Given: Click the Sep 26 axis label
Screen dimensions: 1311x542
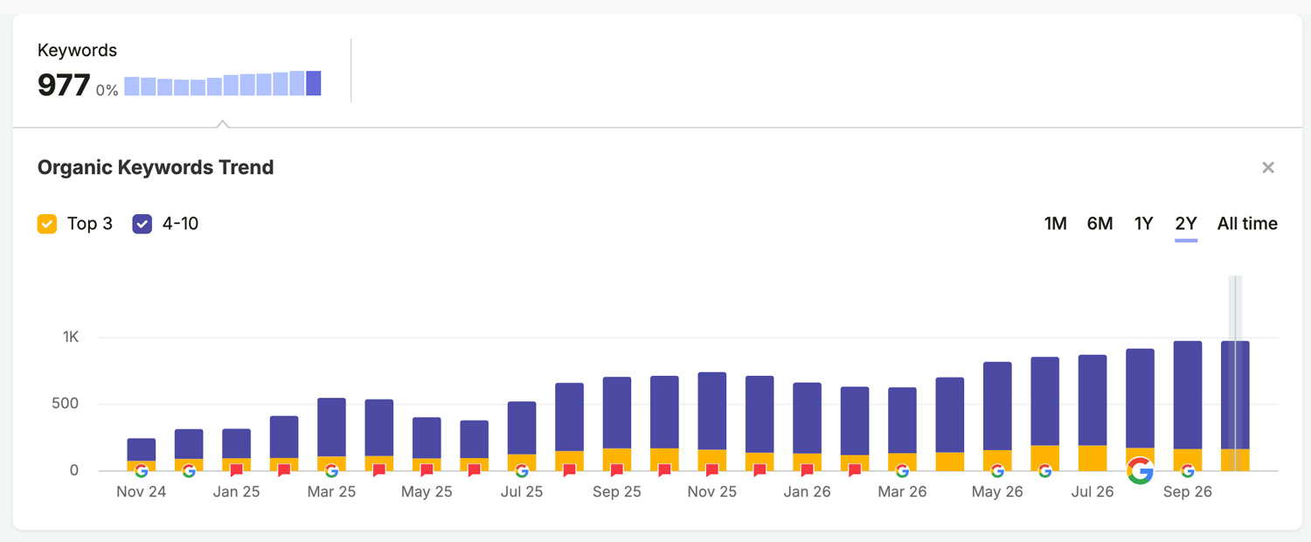Looking at the screenshot, I should [1187, 492].
